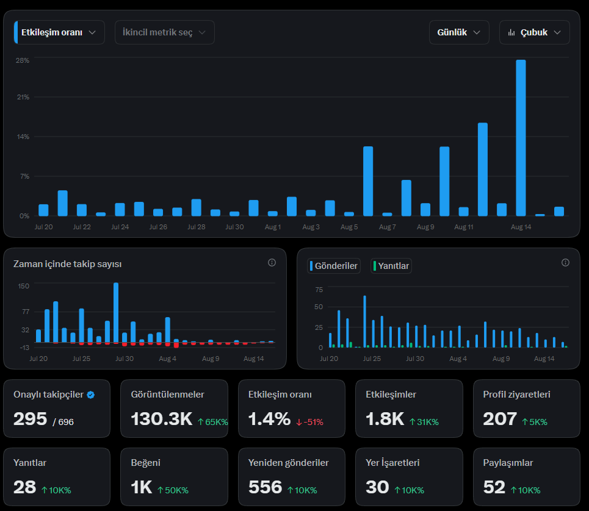Open İkincil metrik seç dropdown
The height and width of the screenshot is (511, 589).
click(165, 33)
